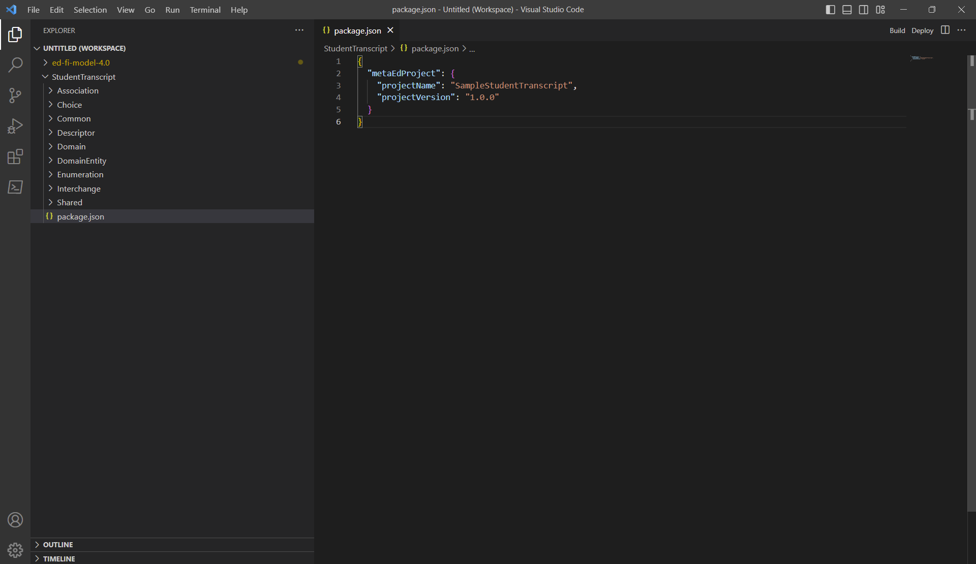Expand the Timeline section
This screenshot has width=976, height=564.
point(59,558)
